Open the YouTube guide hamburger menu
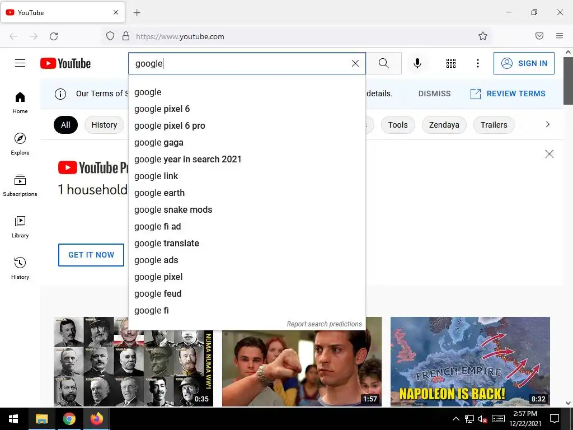 20,63
